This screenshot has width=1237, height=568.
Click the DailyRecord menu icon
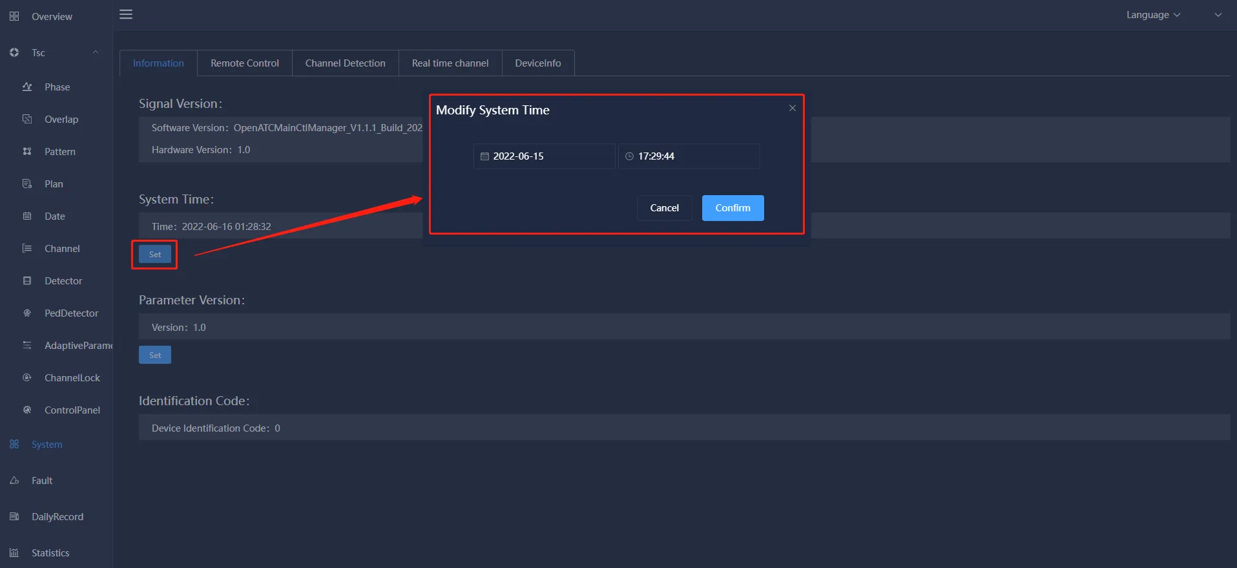(14, 516)
